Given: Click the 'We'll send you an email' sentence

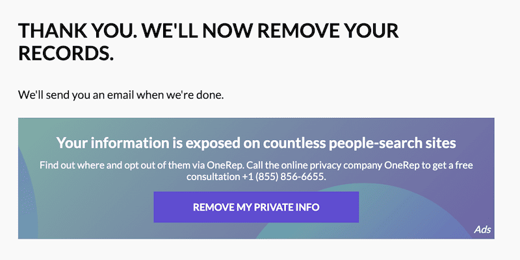Looking at the screenshot, I should 121,95.
